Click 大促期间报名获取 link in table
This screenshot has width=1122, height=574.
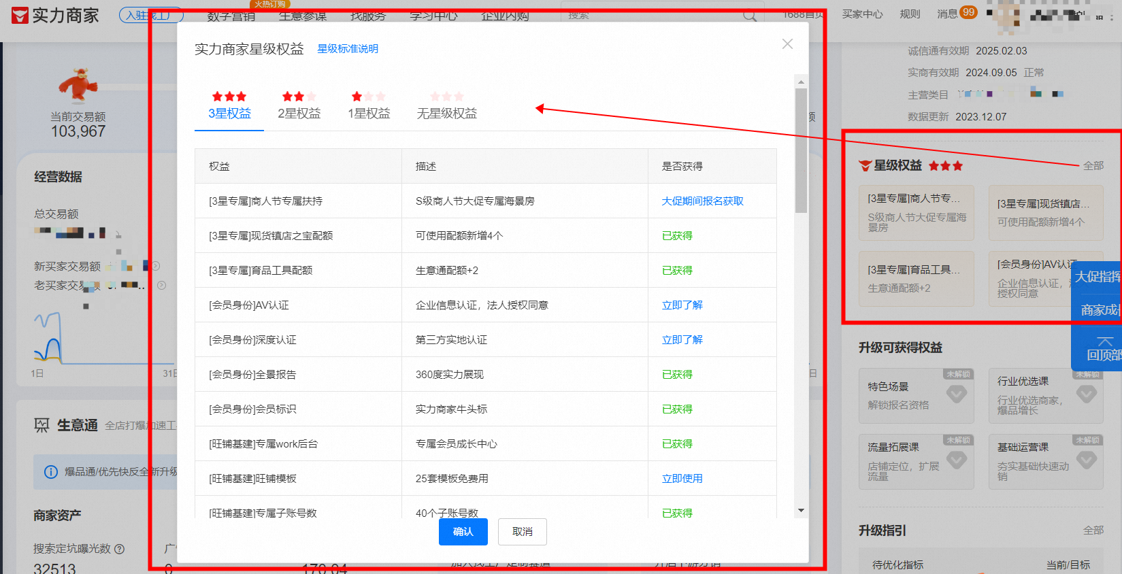tap(702, 201)
